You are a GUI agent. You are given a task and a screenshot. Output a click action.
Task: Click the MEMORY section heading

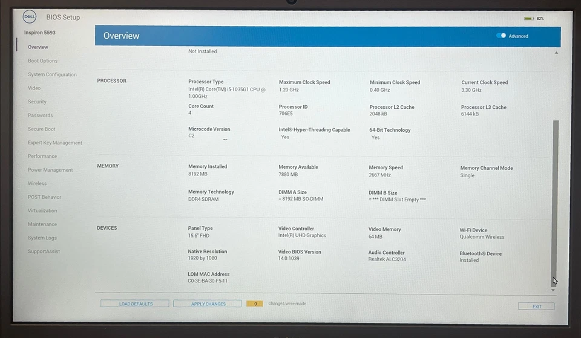coord(108,166)
